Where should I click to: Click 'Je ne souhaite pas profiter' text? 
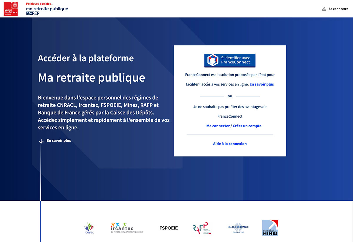pyautogui.click(x=230, y=111)
